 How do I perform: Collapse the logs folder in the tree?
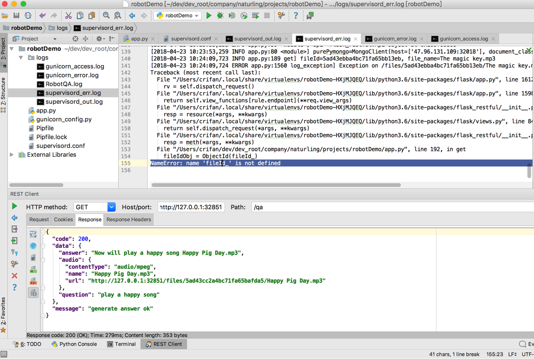21,58
